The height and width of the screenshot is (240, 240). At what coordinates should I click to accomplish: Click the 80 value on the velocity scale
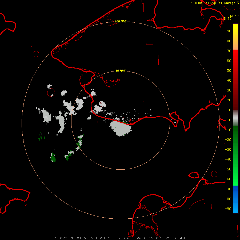coord(229,41)
